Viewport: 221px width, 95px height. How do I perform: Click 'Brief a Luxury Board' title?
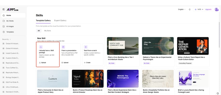coord(191,91)
